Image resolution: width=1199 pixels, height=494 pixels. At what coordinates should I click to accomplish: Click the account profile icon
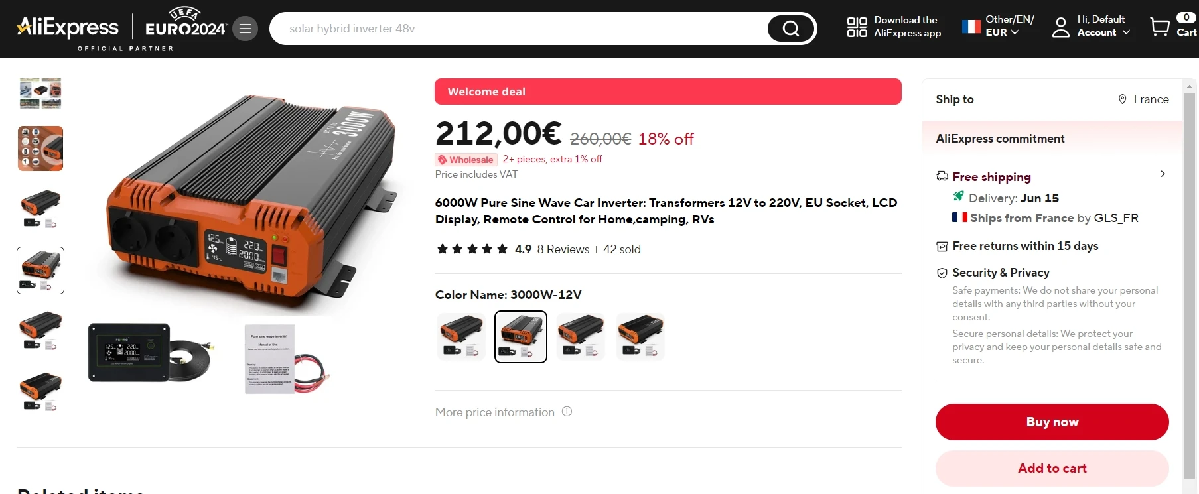pos(1061,27)
